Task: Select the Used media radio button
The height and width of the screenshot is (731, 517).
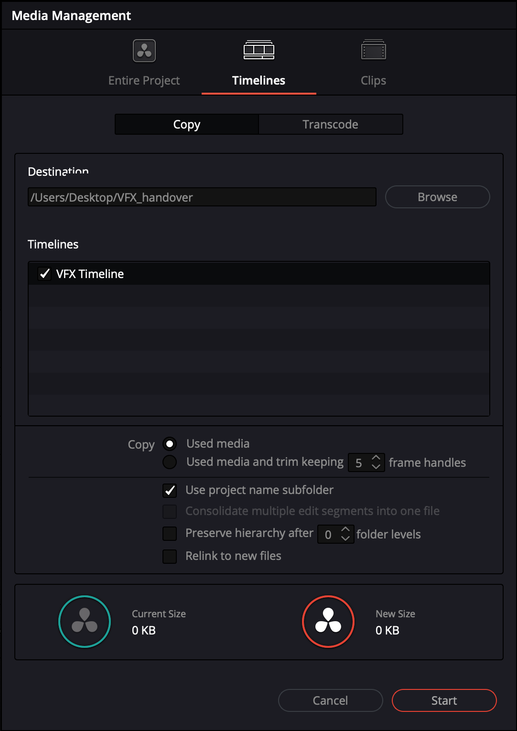Action: [169, 444]
